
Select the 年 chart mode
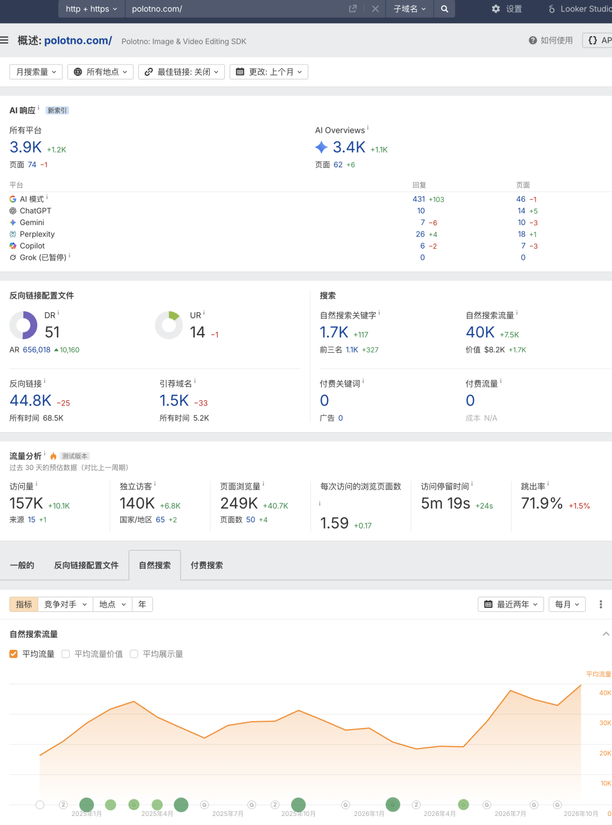[x=142, y=604]
